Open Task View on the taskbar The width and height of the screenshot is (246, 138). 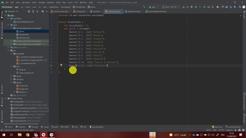[12, 135]
